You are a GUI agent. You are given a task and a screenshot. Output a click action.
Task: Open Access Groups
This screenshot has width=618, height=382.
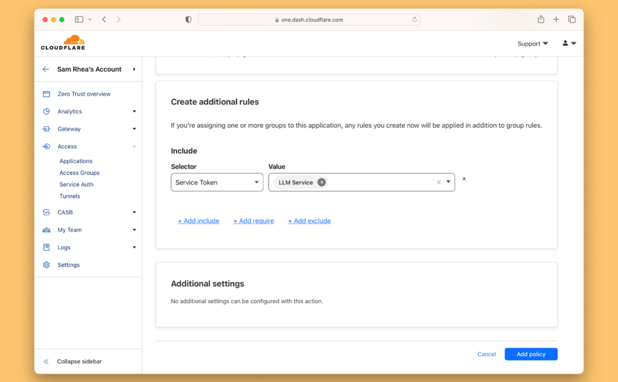click(80, 173)
